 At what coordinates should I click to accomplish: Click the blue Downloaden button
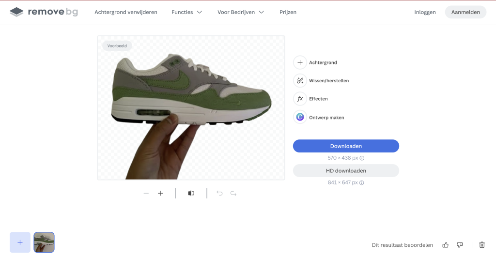point(346,146)
